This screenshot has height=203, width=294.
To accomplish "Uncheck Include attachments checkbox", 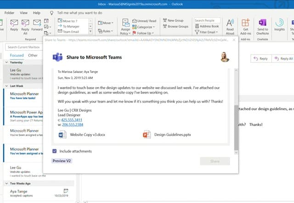I will (55, 151).
